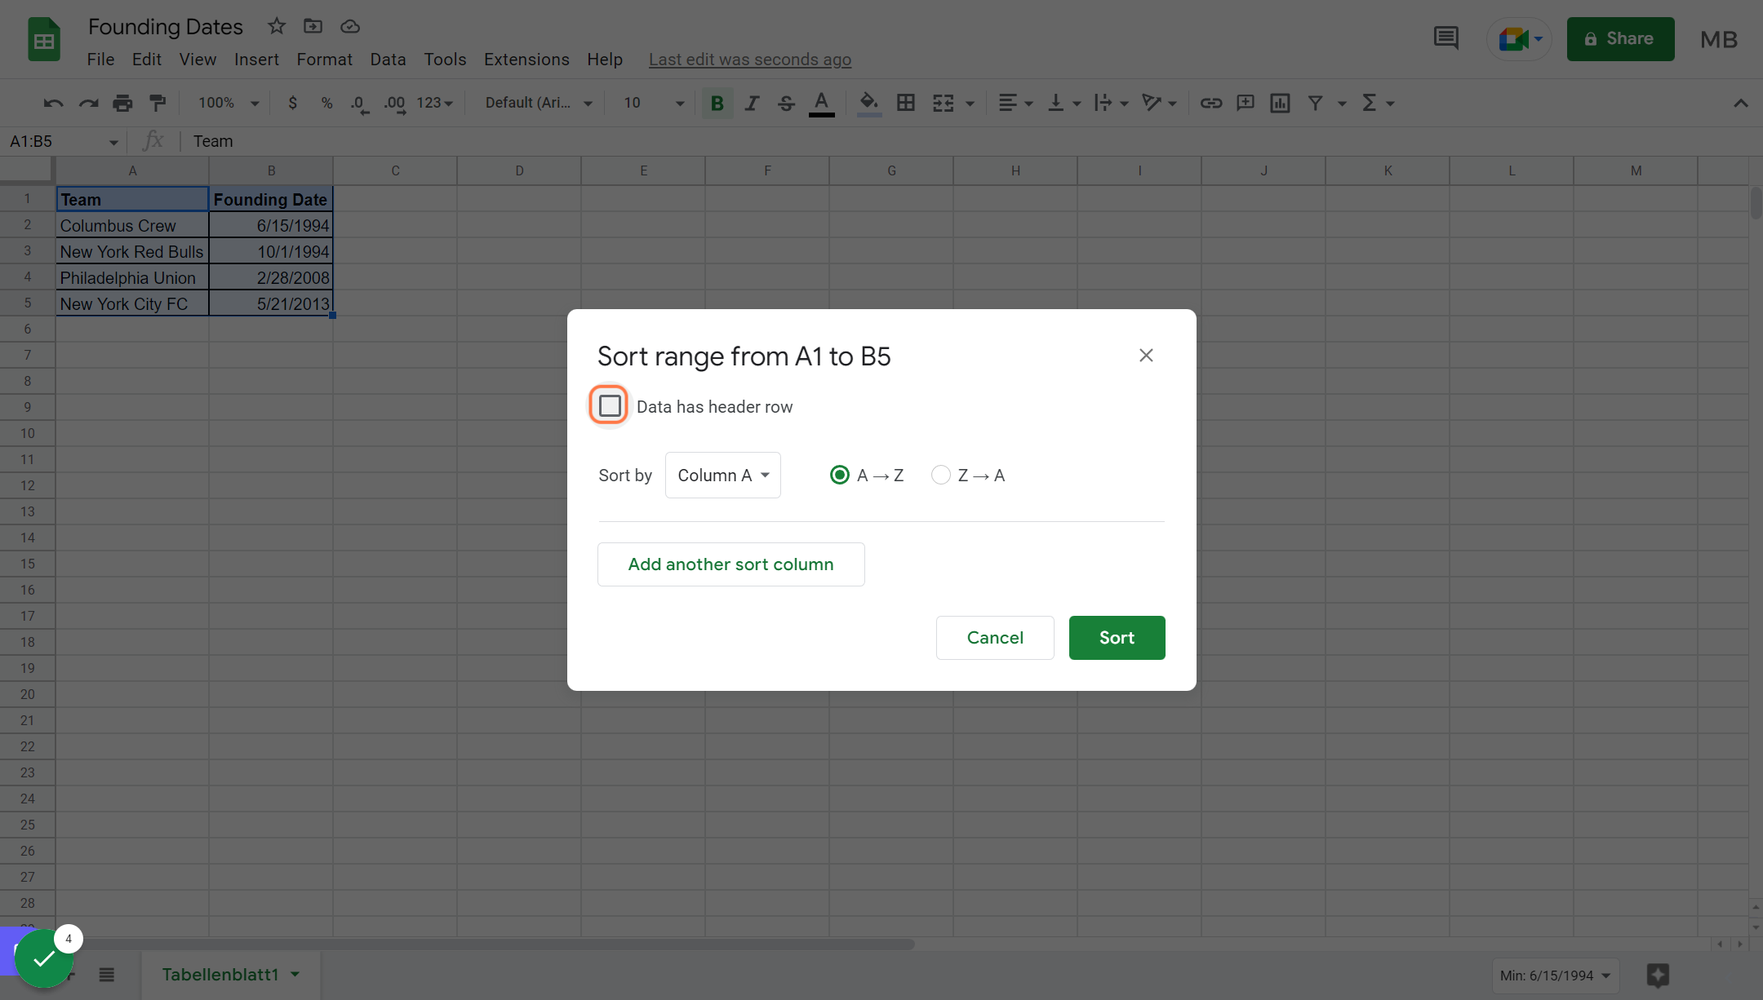
Task: Open the Tabellenblatt1 sheet tab menu arrow
Action: [x=295, y=975]
